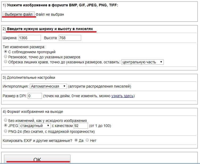Open the JPEG 'стандартный' type dropdown
The height and width of the screenshot is (164, 200).
35,126
